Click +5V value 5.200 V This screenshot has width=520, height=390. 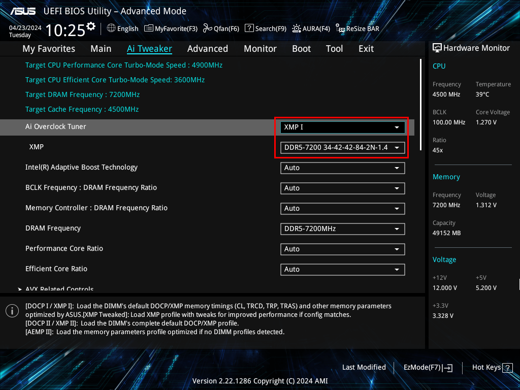pyautogui.click(x=486, y=288)
